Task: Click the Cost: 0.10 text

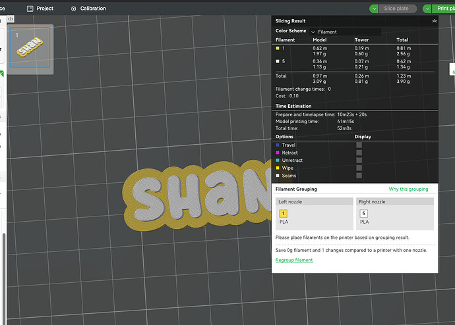Action: point(287,96)
